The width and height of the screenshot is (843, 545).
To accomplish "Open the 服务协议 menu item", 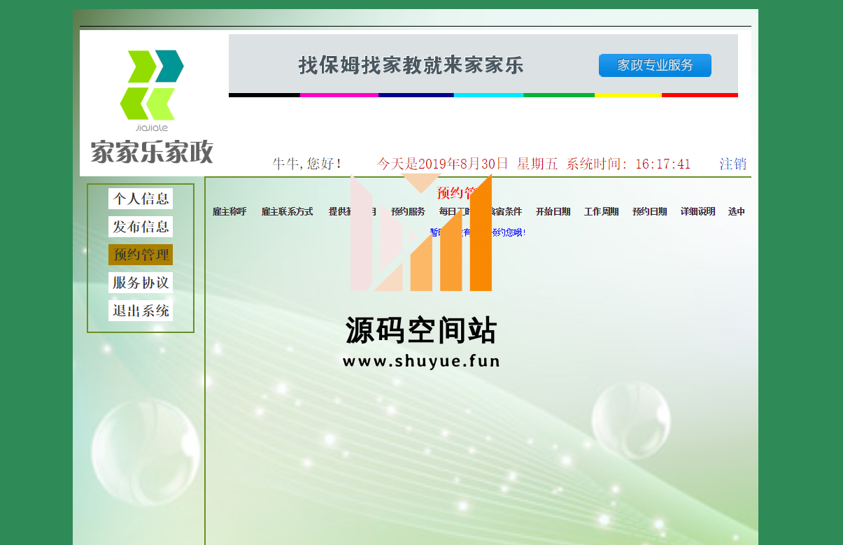I will (x=141, y=283).
